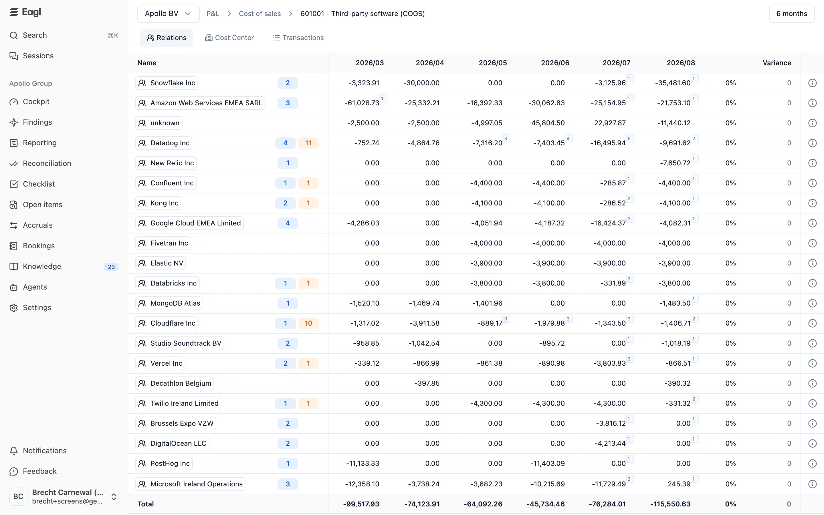Switch to the Transactions tab

click(298, 38)
